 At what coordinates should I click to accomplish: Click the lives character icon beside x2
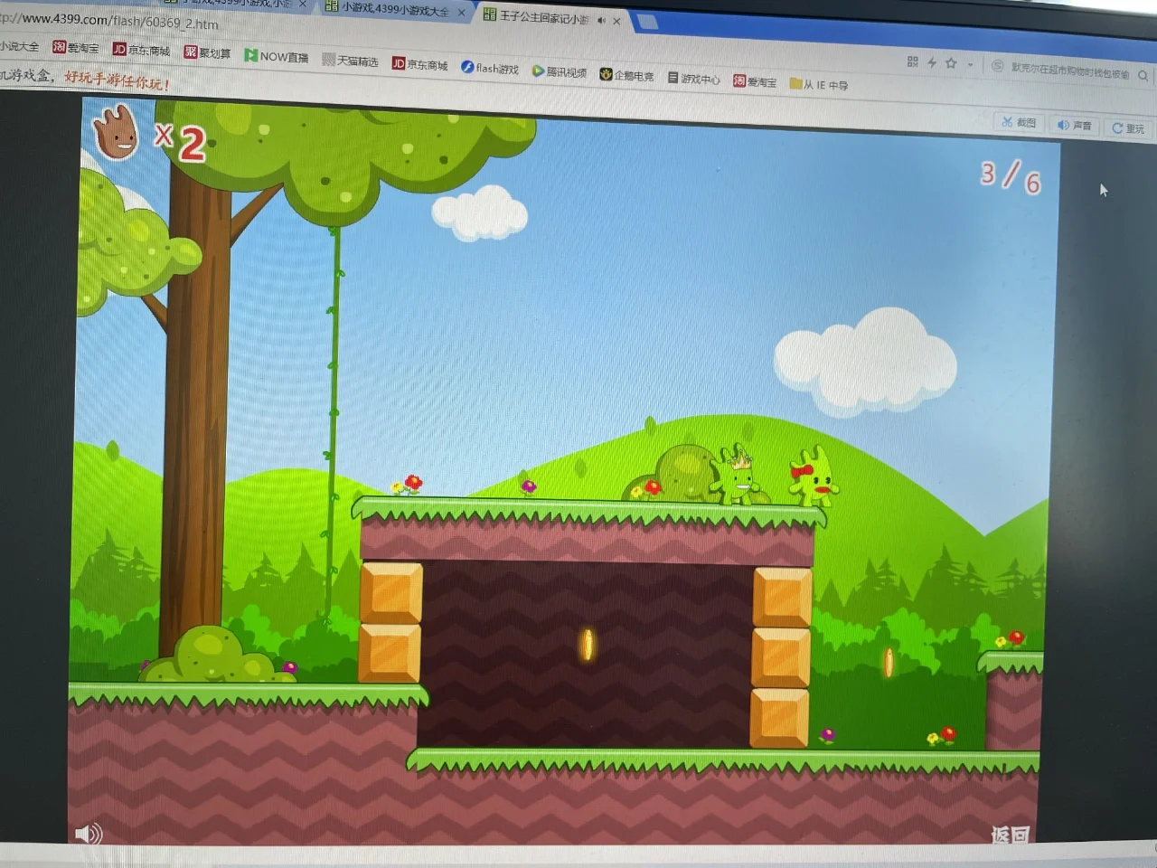[116, 132]
